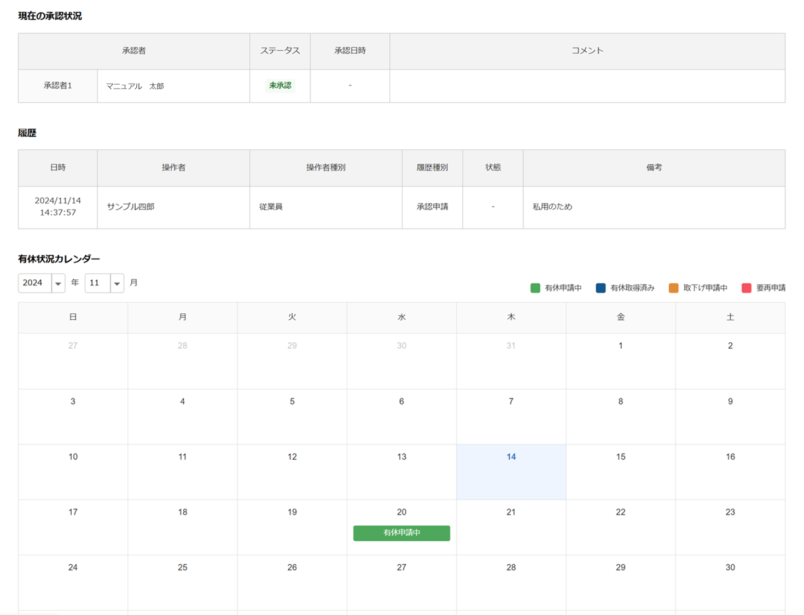Click the 私用のため remark cell
This screenshot has height=615, width=804.
click(552, 207)
